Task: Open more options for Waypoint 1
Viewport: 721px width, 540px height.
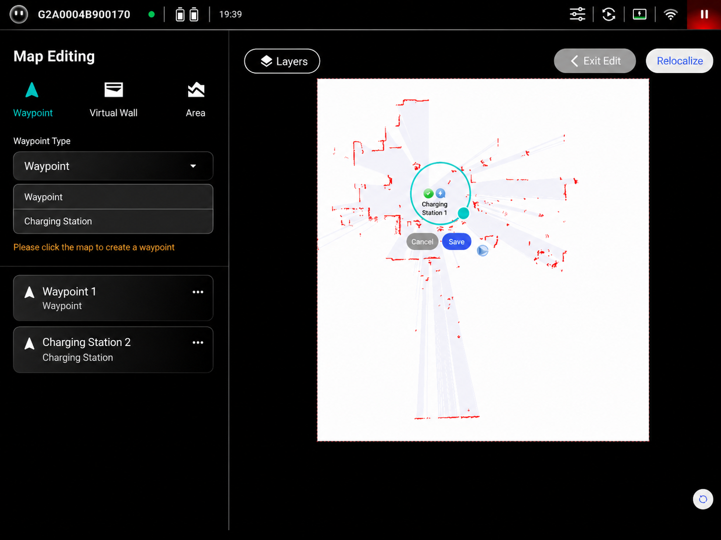Action: 198,292
